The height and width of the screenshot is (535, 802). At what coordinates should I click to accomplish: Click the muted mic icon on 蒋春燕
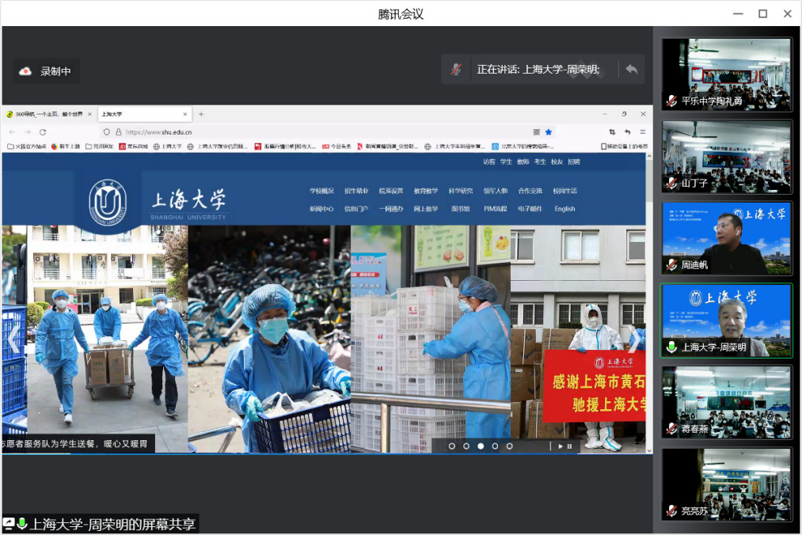[x=671, y=429]
